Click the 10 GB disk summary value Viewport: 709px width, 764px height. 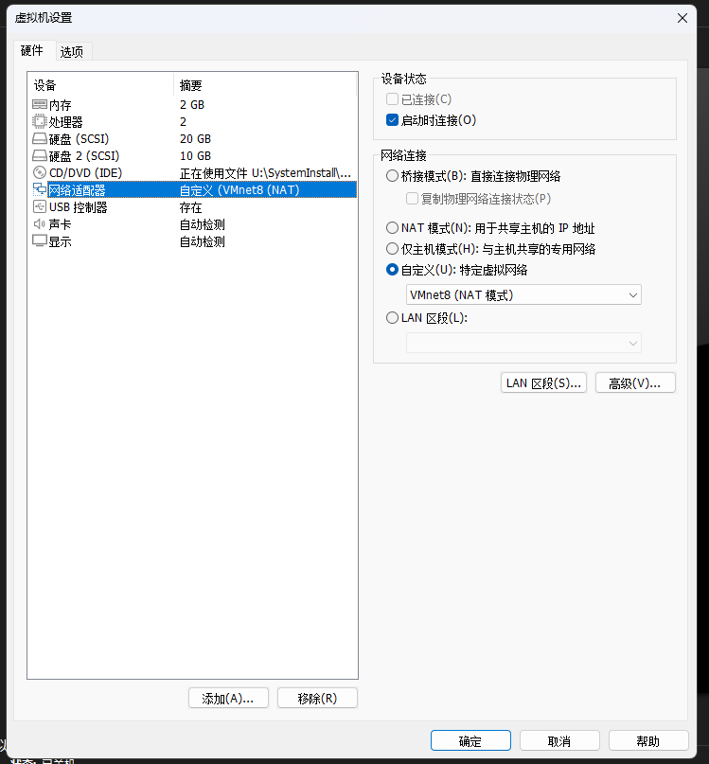[195, 156]
